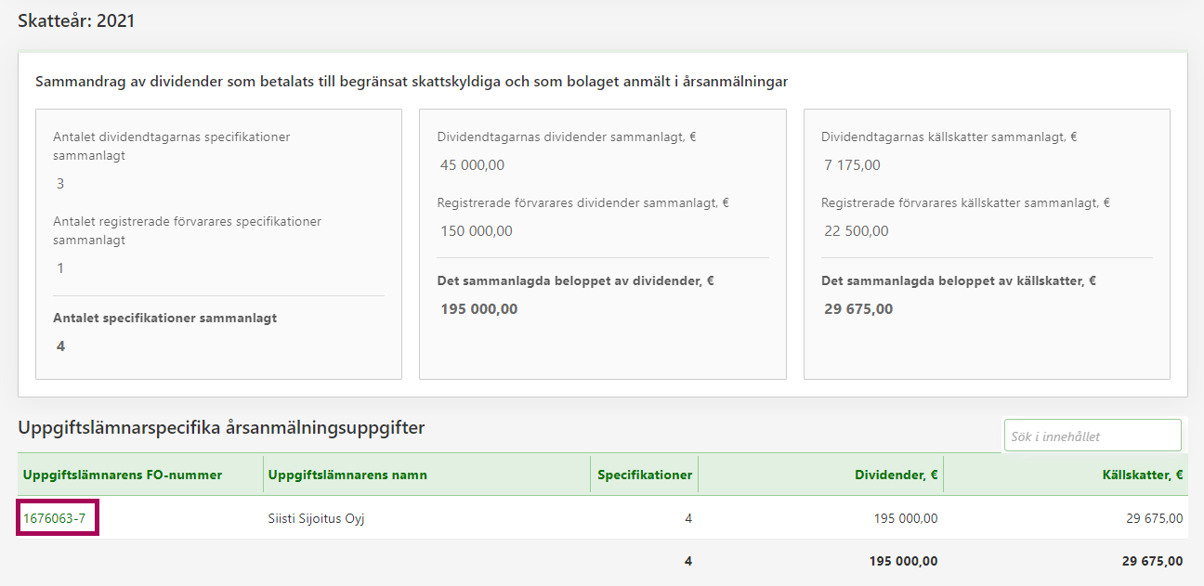
Task: Click dividendtagarnas dividender value 45 000,00
Action: point(473,165)
